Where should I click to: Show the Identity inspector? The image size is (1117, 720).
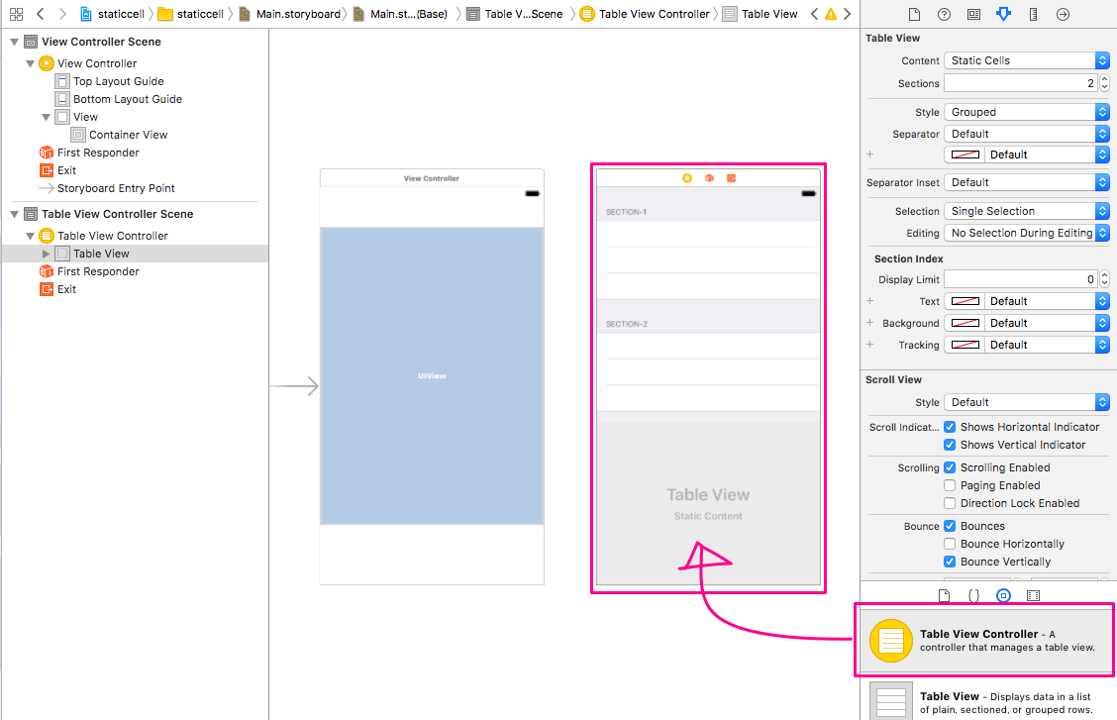point(973,14)
